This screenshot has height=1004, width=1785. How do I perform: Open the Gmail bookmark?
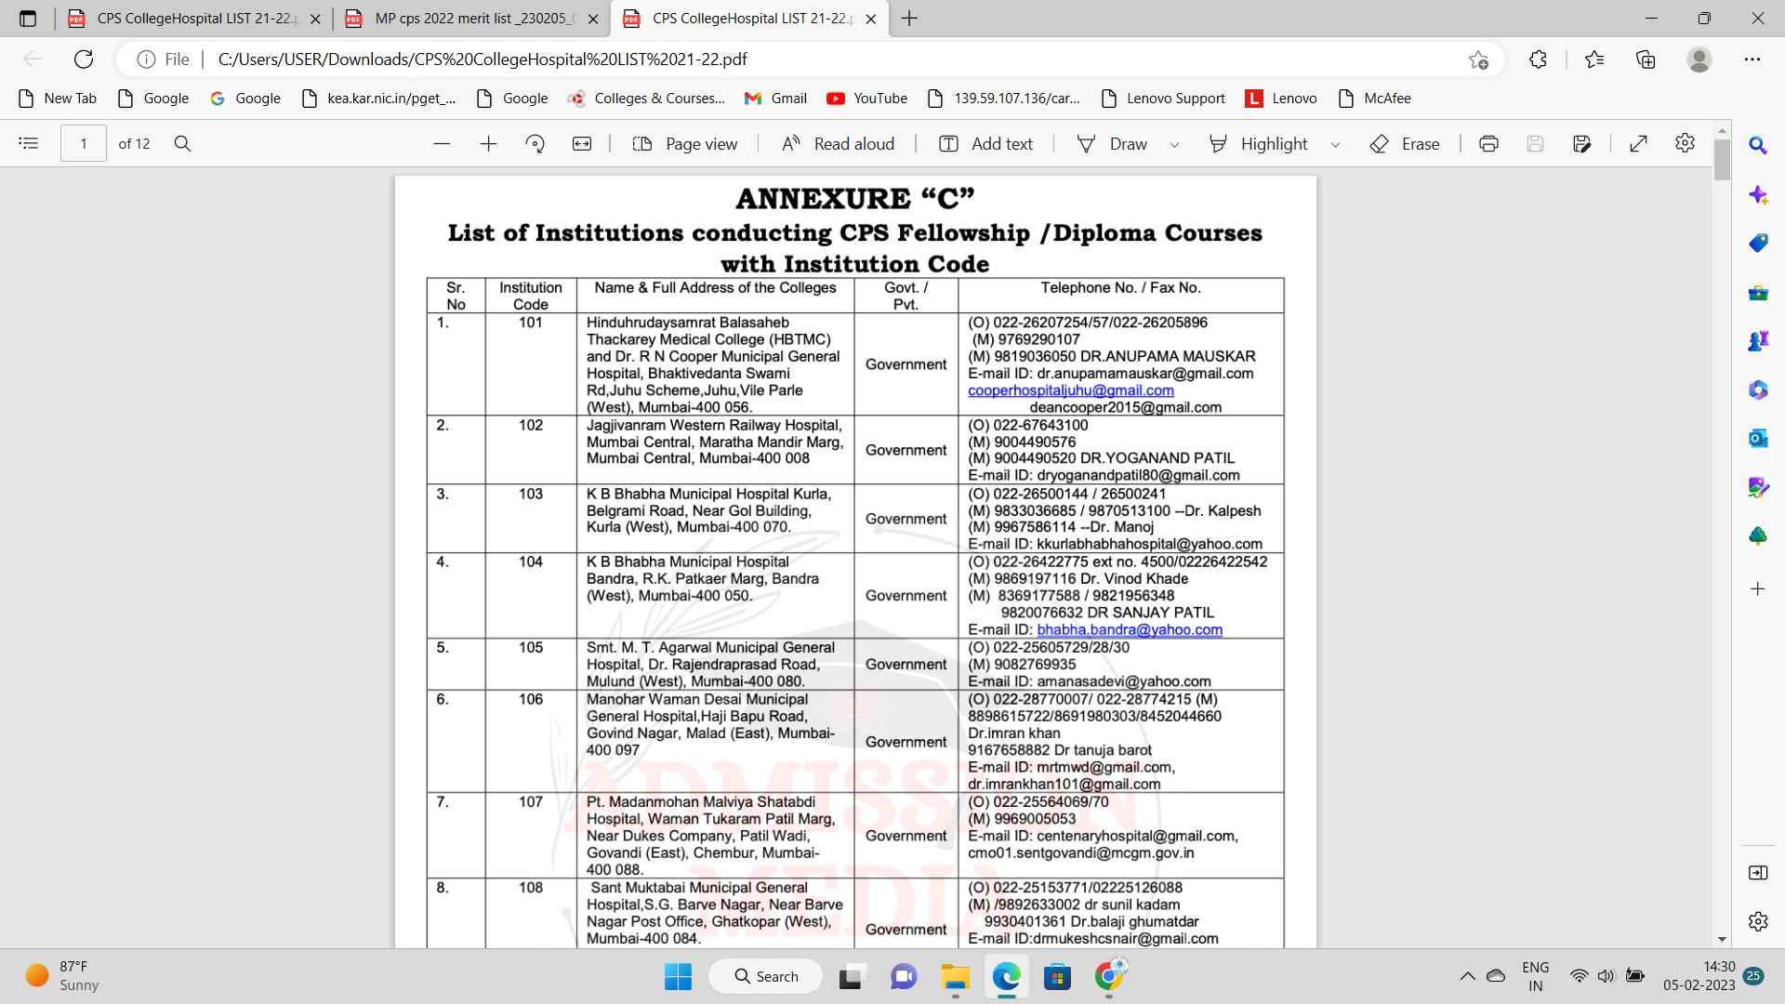coord(775,99)
